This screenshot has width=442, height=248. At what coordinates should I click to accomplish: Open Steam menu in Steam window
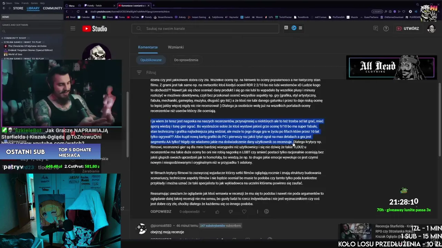pos(9,3)
